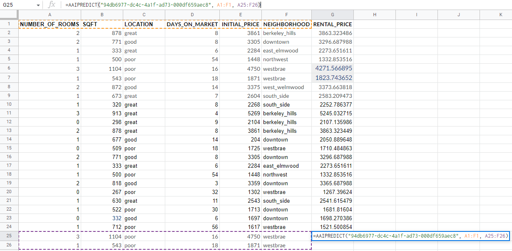Click initial price 1725 cell
Viewport: 512px width, 251px height.
click(241, 148)
